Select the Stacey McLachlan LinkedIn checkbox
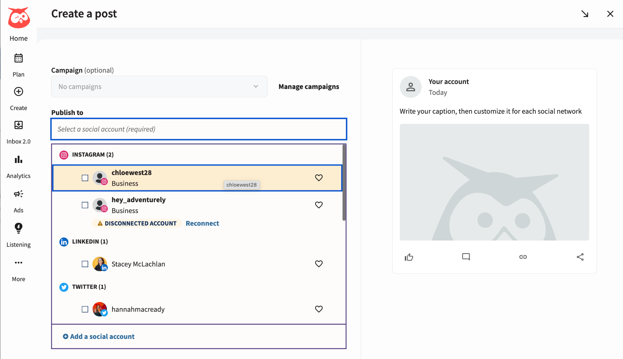 coord(85,264)
